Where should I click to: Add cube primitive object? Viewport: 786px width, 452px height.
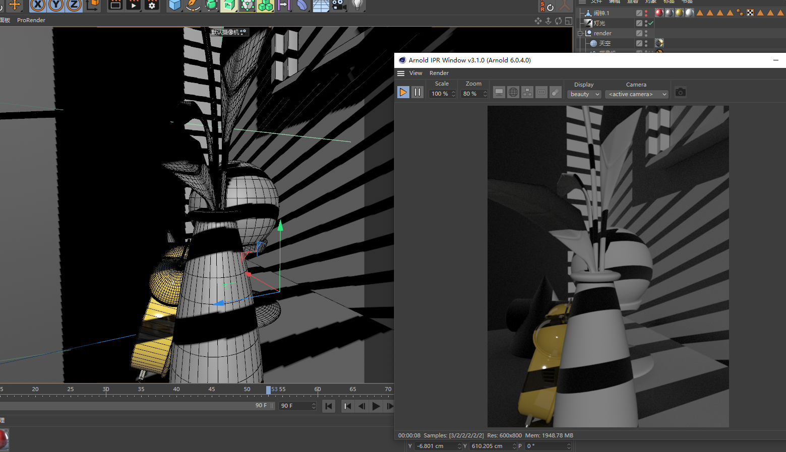point(175,6)
